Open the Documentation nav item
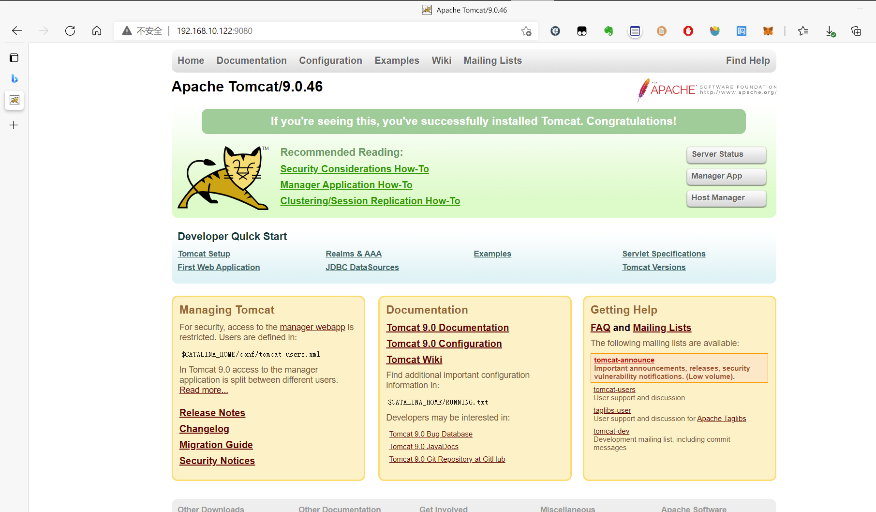 pyautogui.click(x=252, y=60)
